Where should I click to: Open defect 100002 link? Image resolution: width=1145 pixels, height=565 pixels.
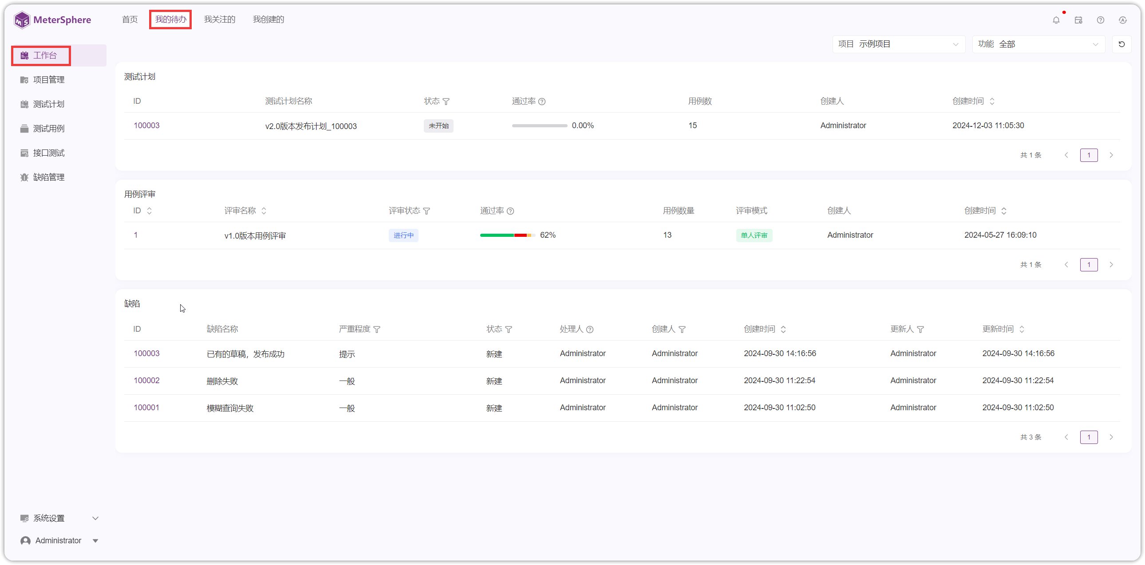tap(147, 381)
